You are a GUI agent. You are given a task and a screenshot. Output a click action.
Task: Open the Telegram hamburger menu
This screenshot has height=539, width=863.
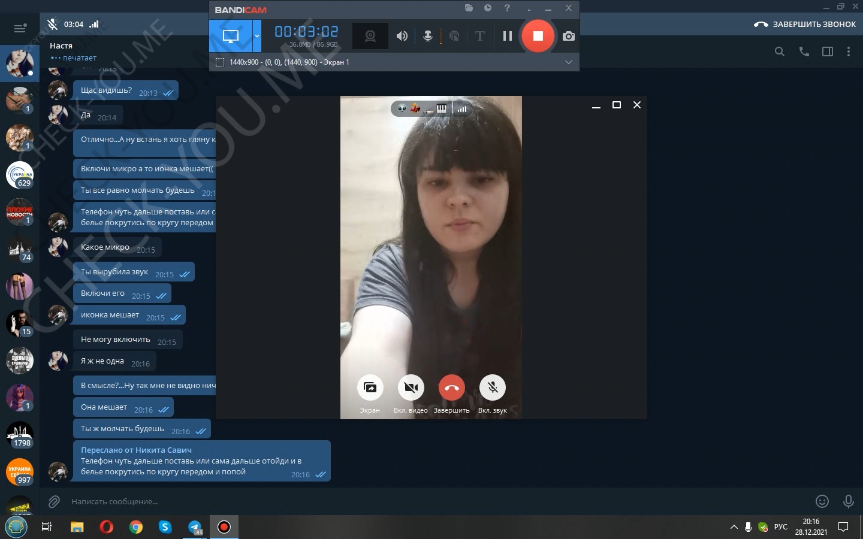pyautogui.click(x=20, y=28)
